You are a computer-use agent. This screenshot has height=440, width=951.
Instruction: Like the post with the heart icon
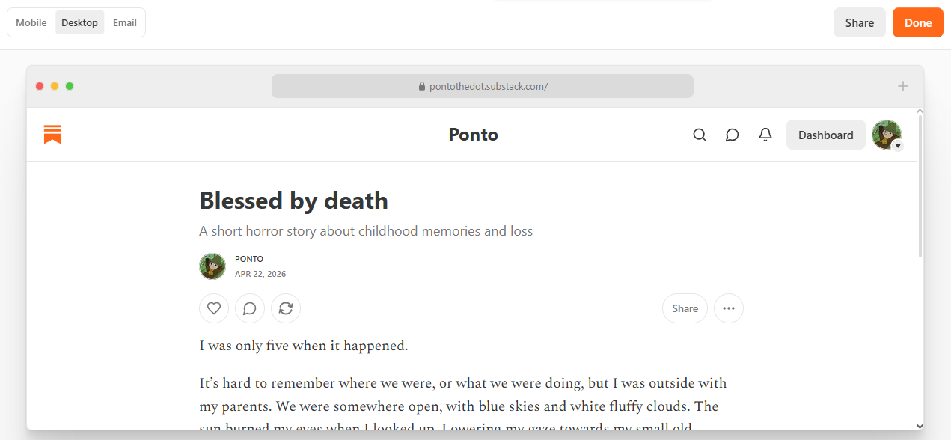214,308
